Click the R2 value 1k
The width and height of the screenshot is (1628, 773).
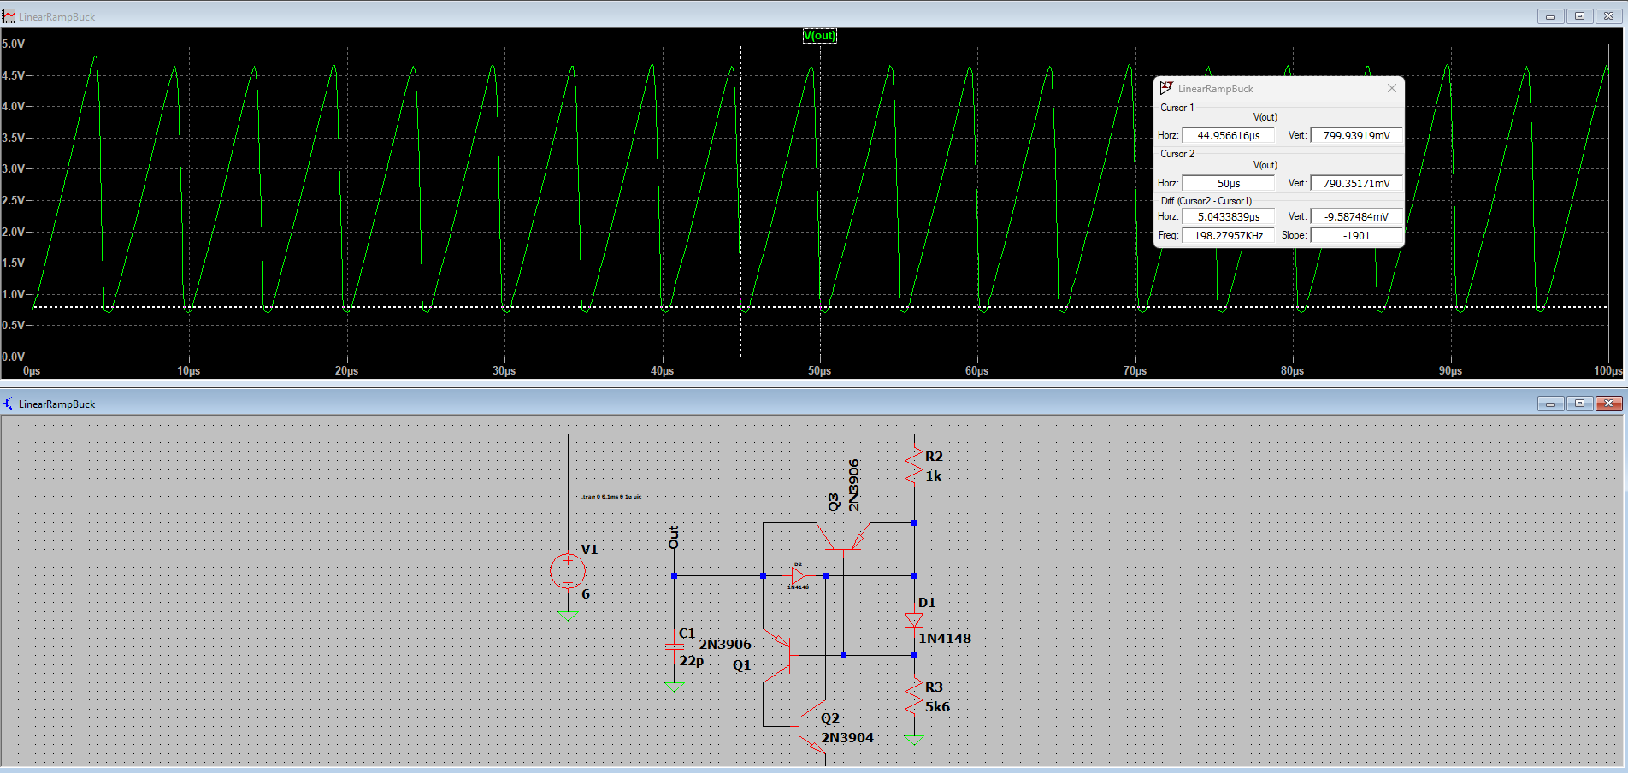click(934, 476)
